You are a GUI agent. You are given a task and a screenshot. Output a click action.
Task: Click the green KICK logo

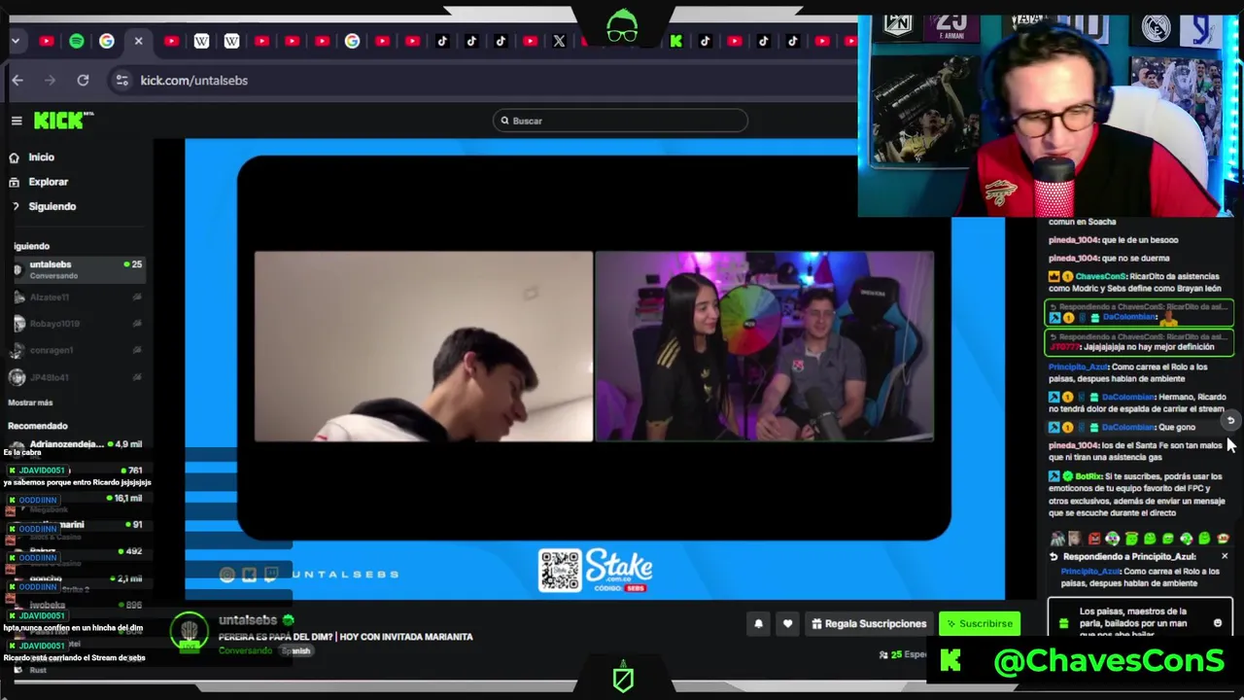point(63,121)
